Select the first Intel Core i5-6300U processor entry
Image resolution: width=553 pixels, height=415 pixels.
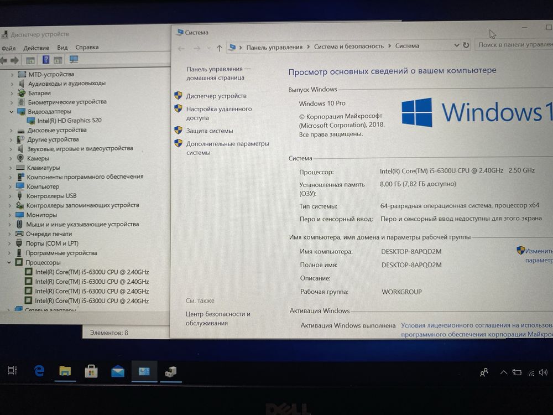coord(92,272)
